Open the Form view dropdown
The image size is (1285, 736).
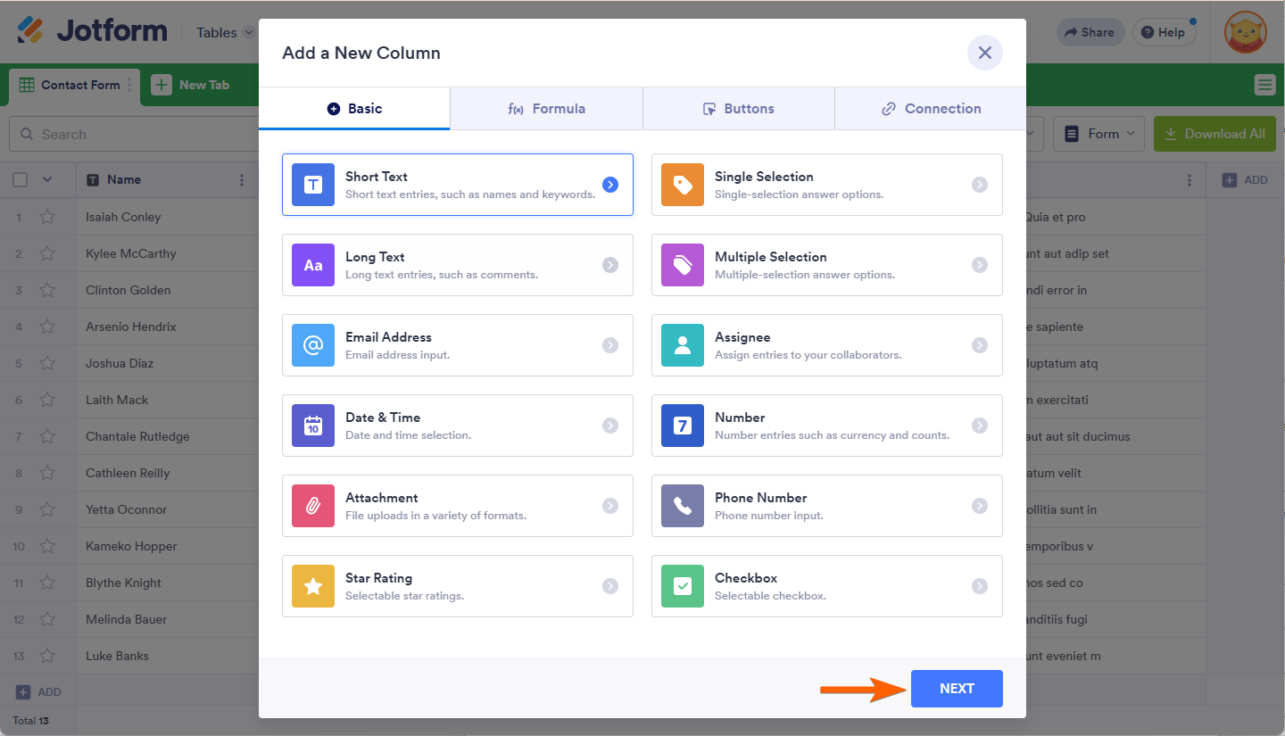1099,134
